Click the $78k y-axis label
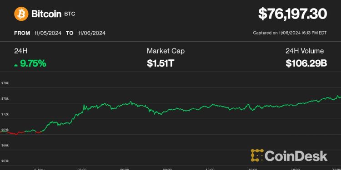Image resolution: width=341 pixels, height=170 pixels. coord(5,83)
